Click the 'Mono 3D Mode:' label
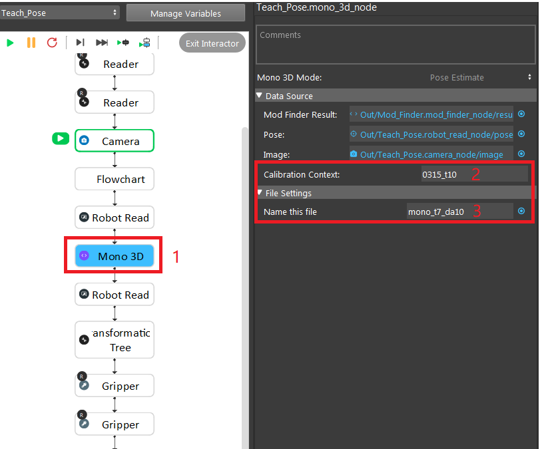The width and height of the screenshot is (540, 449). (289, 77)
